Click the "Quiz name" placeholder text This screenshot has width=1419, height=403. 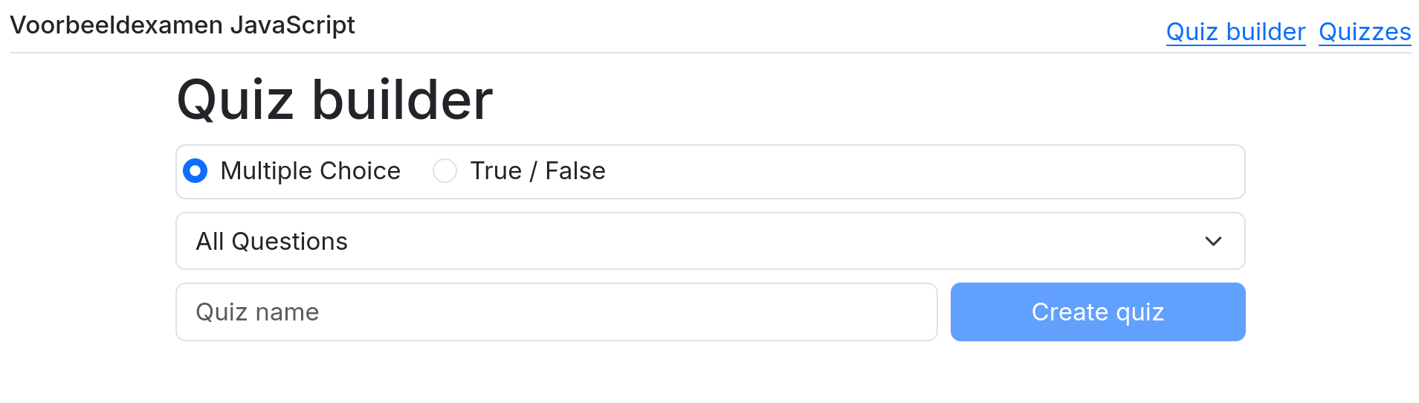(257, 312)
